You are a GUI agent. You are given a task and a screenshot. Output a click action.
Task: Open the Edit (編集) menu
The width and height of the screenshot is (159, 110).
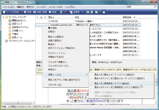click(20, 7)
